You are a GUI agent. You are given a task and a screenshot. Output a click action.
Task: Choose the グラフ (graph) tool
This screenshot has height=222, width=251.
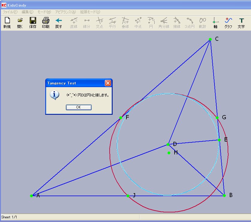click(229, 23)
